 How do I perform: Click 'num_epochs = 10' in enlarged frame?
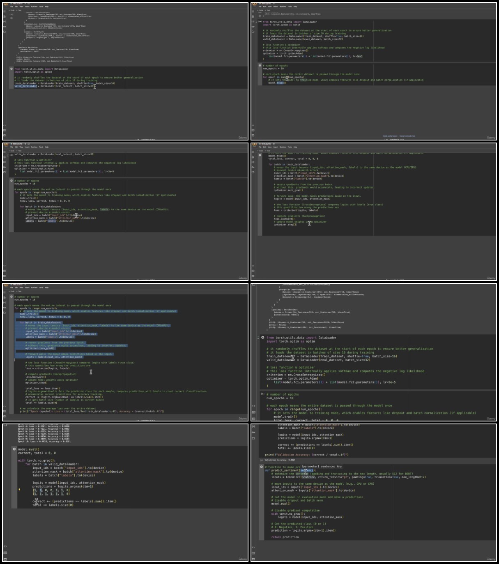[x=280, y=398]
